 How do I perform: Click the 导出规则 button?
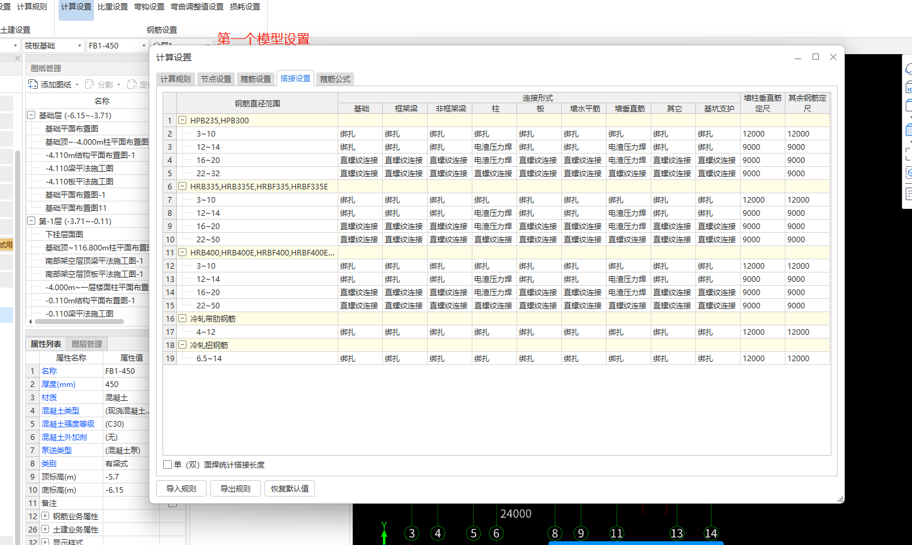pos(236,488)
